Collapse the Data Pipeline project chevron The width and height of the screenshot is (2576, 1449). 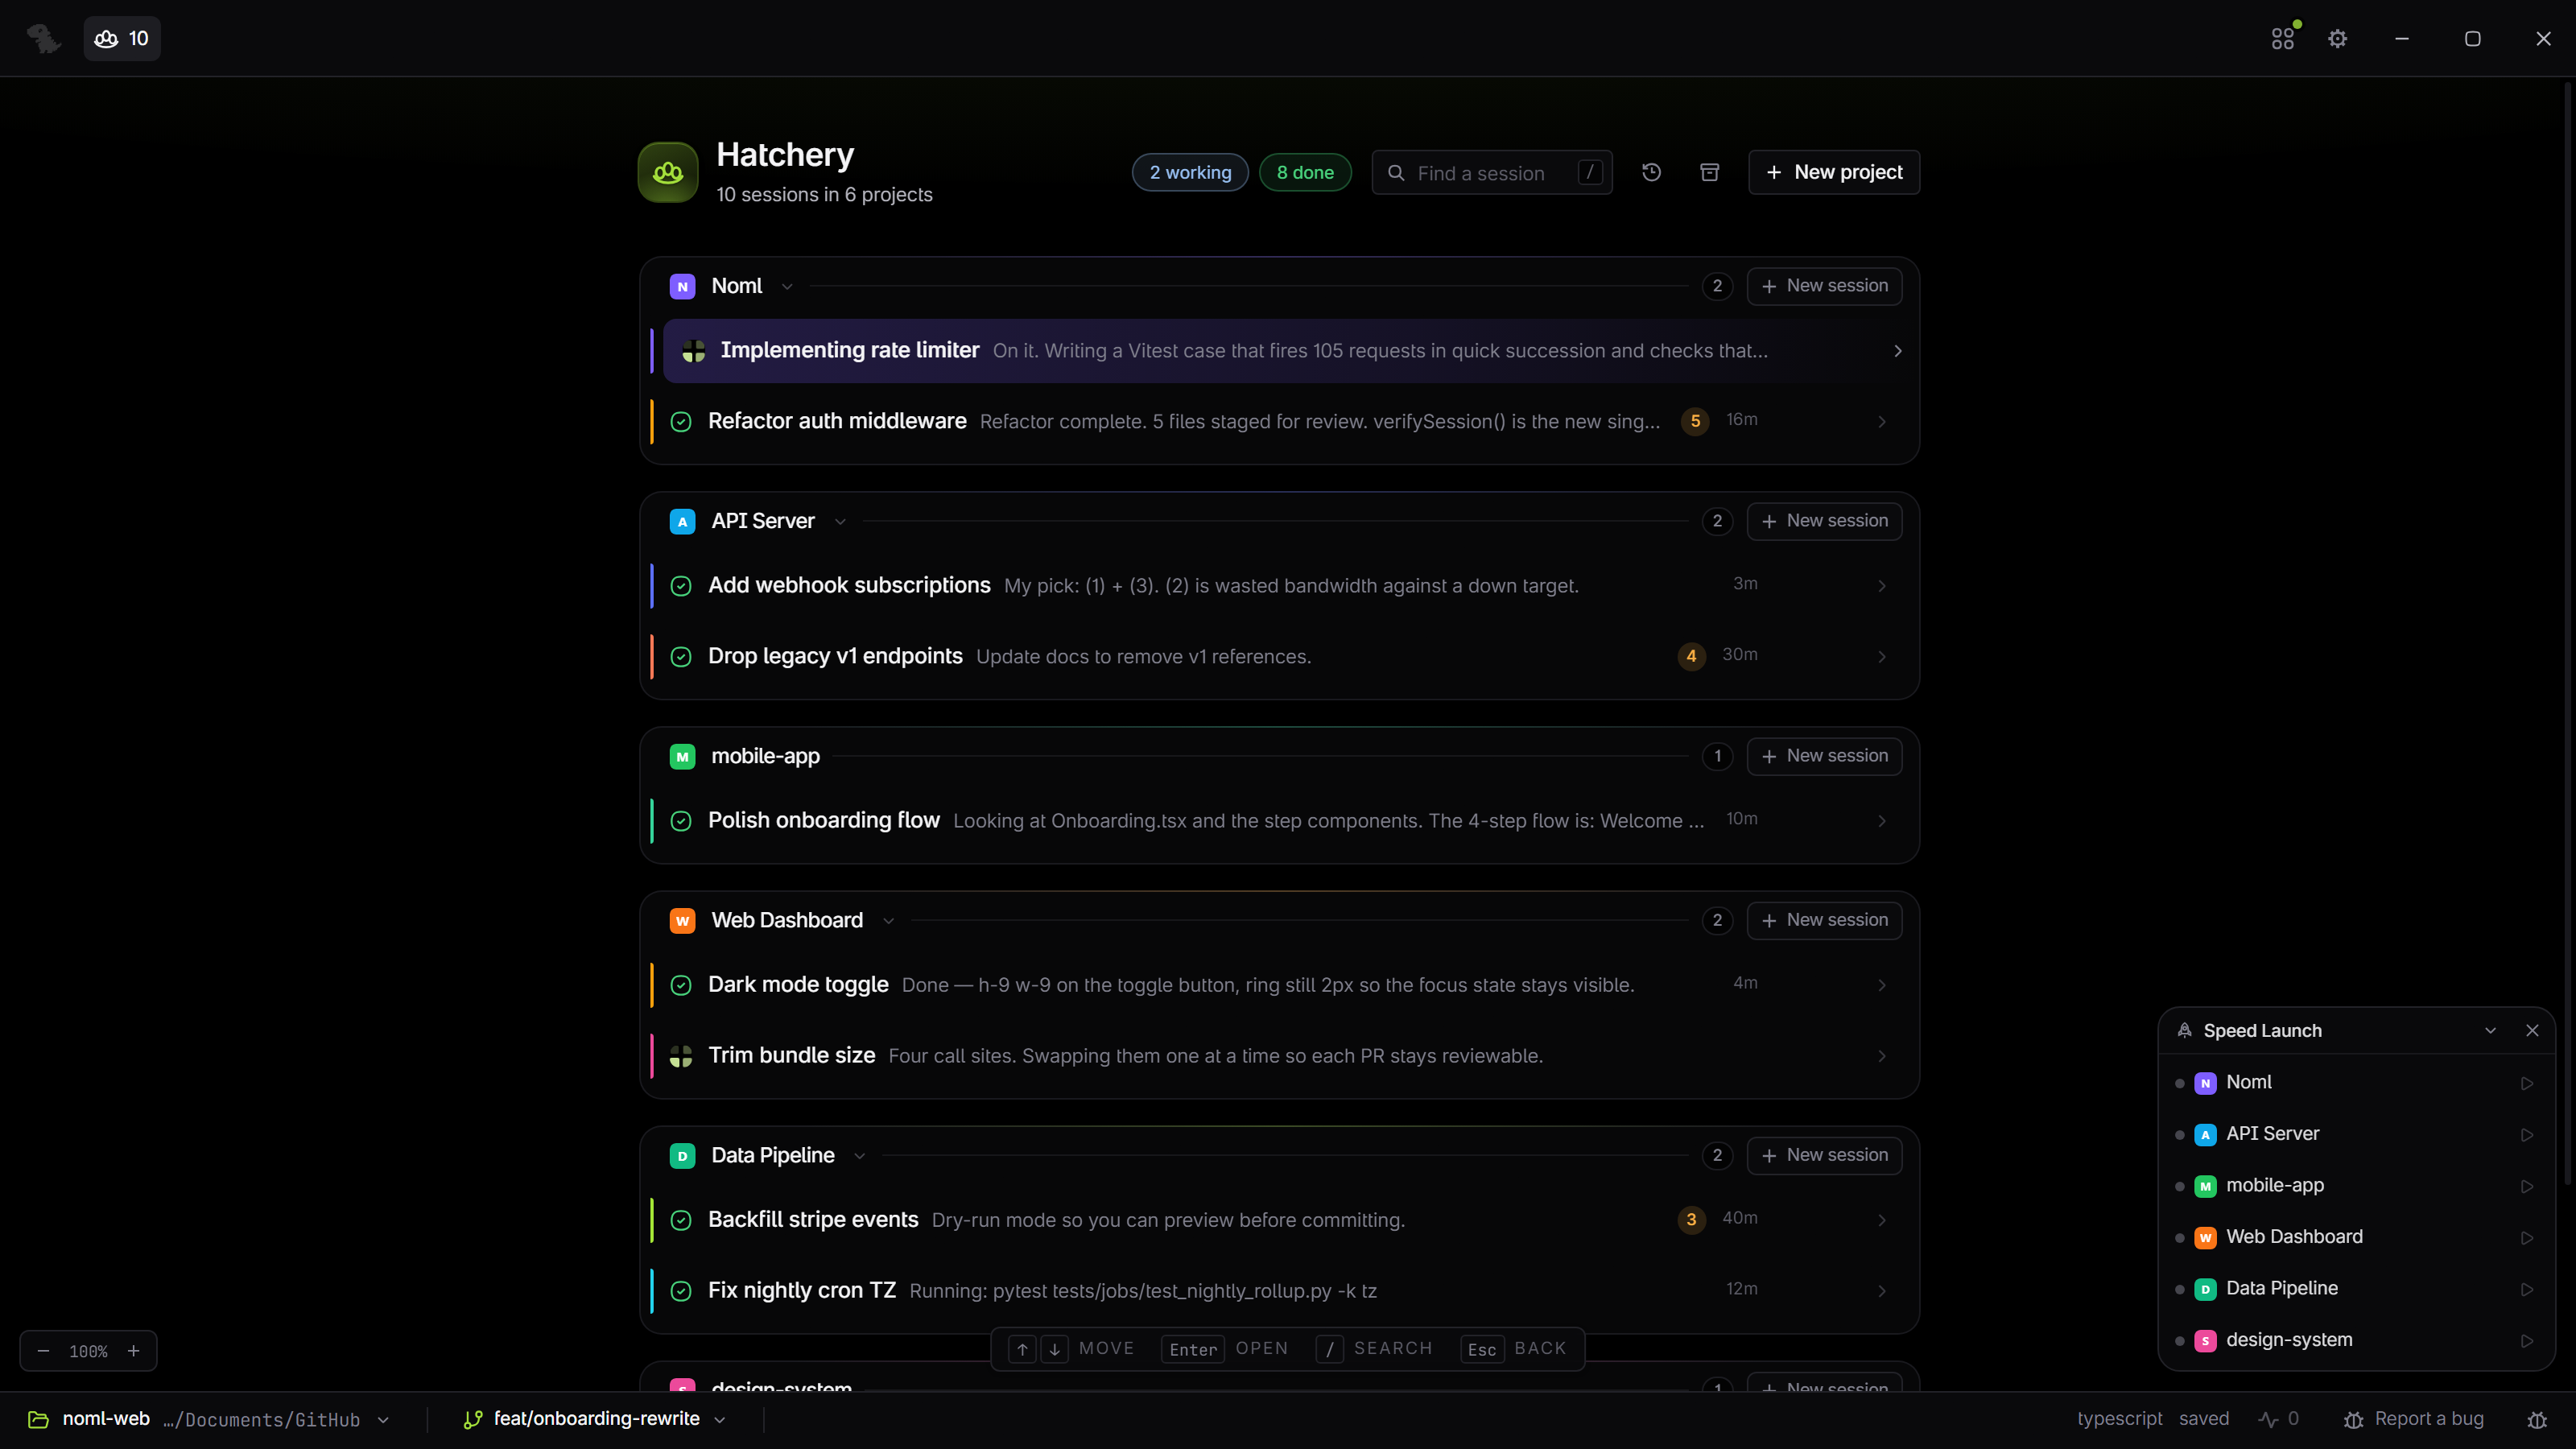tap(859, 1156)
